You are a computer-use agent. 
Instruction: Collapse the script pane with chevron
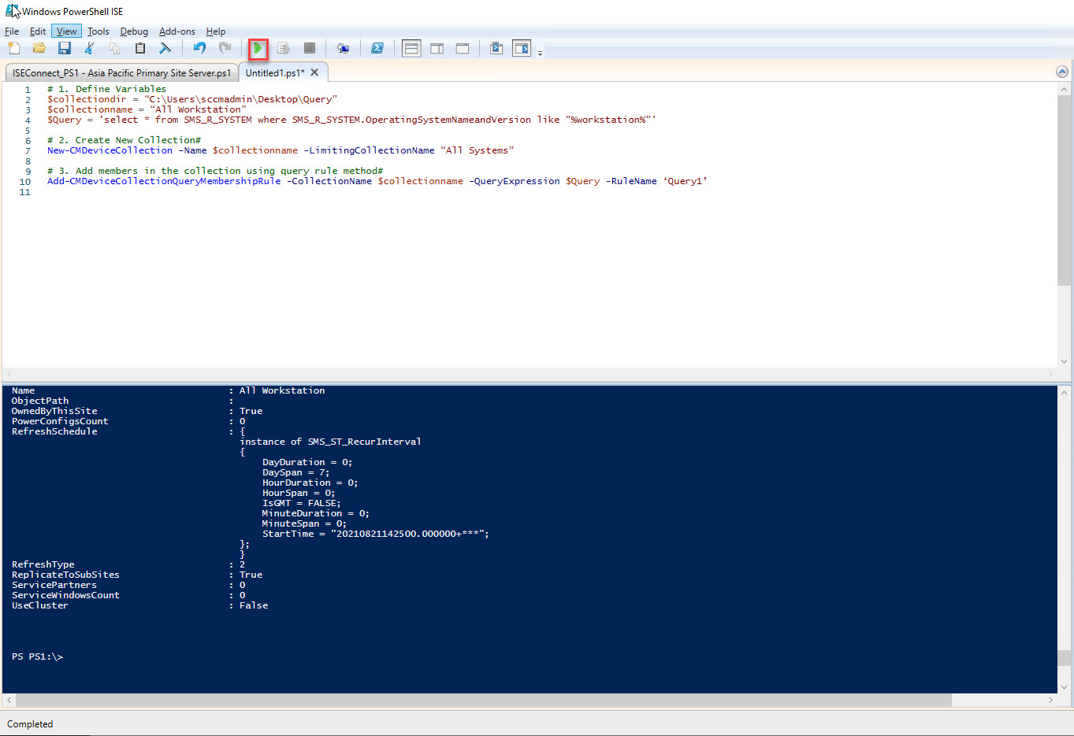point(1062,72)
